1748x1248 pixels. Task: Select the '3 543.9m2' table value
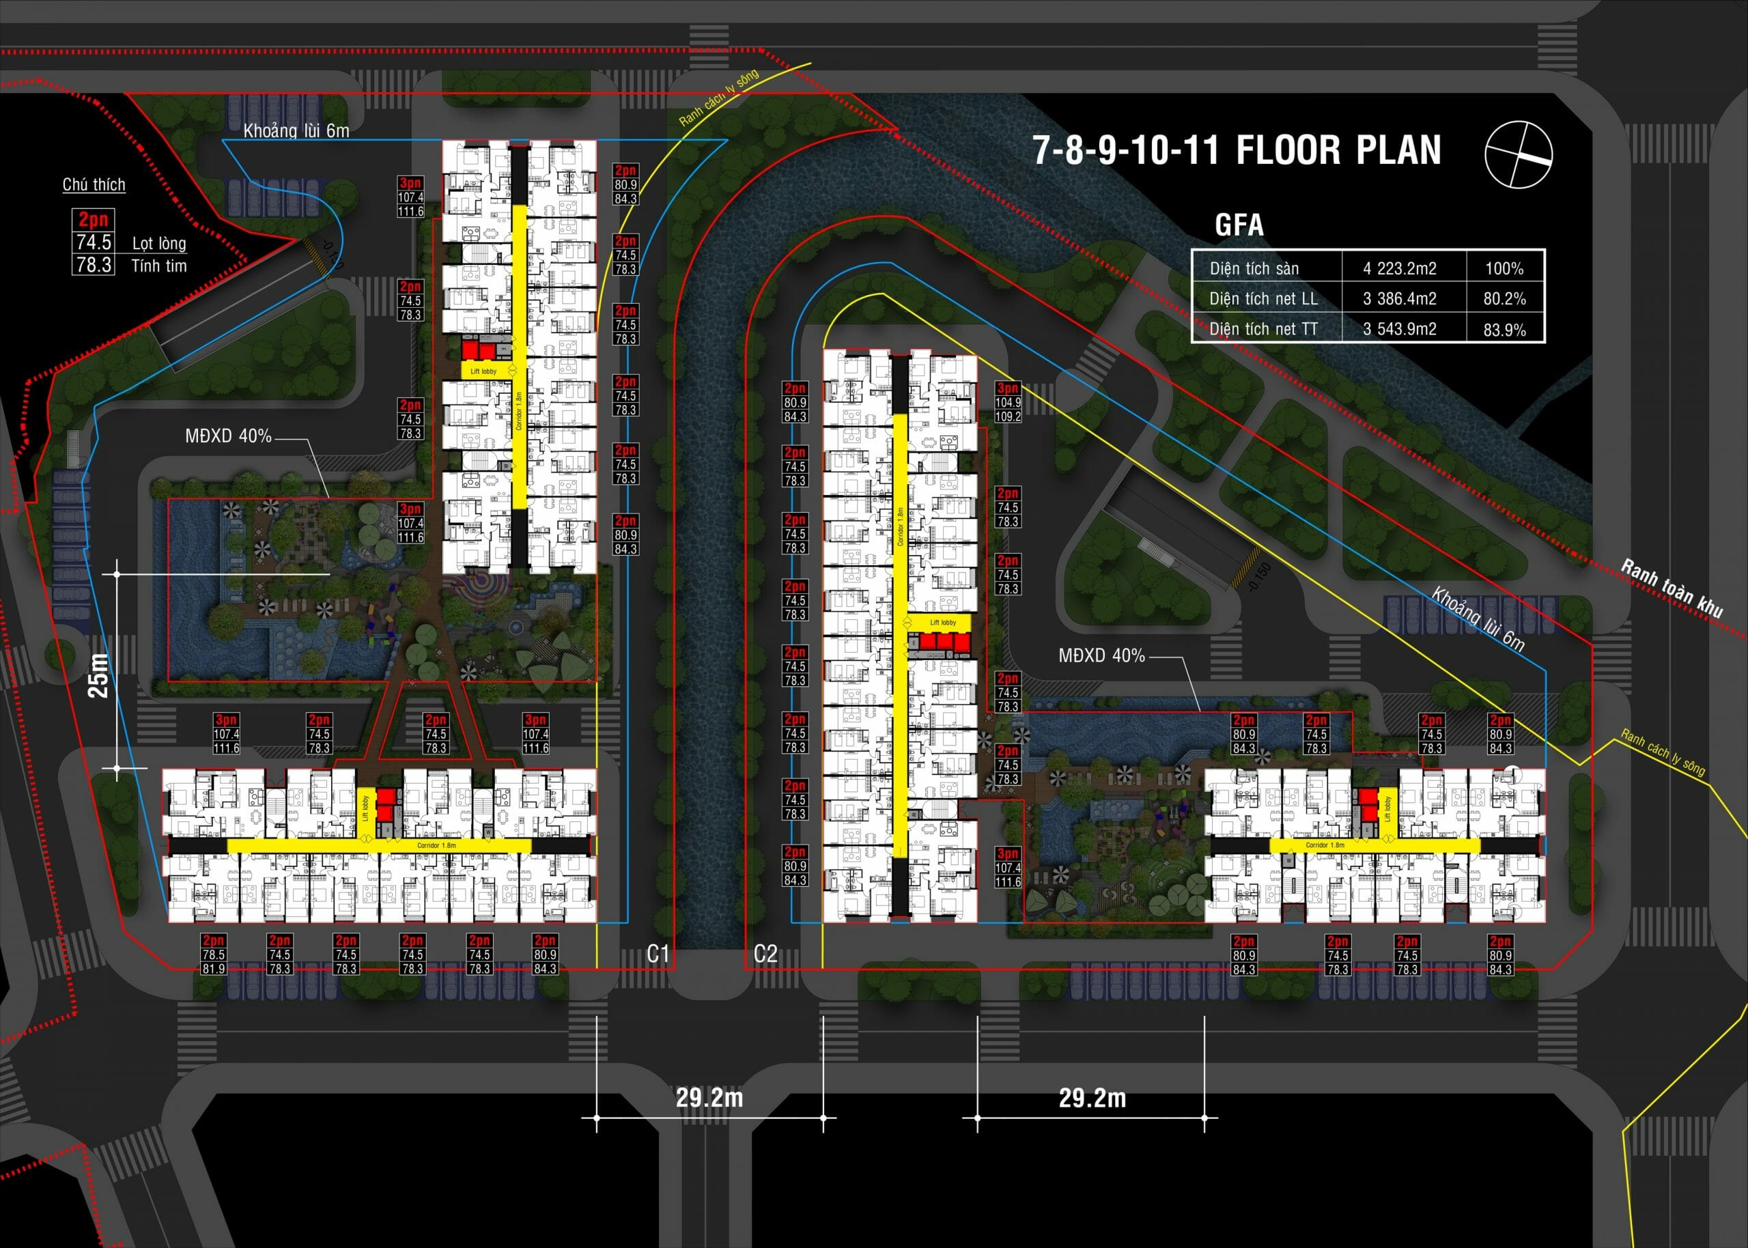tap(1400, 330)
